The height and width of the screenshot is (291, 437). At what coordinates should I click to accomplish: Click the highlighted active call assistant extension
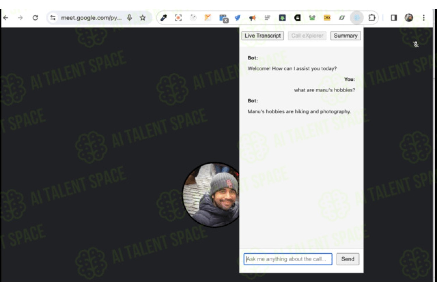(357, 18)
